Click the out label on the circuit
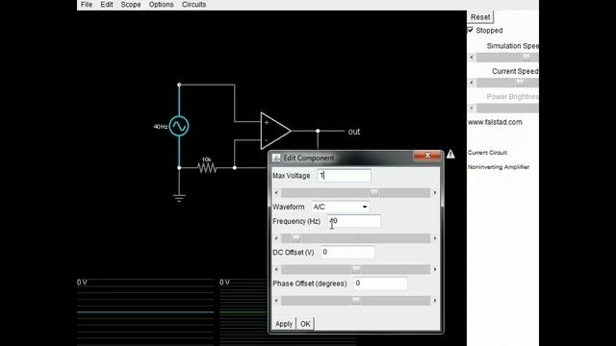Screen dimensions: 616x346 point(354,132)
